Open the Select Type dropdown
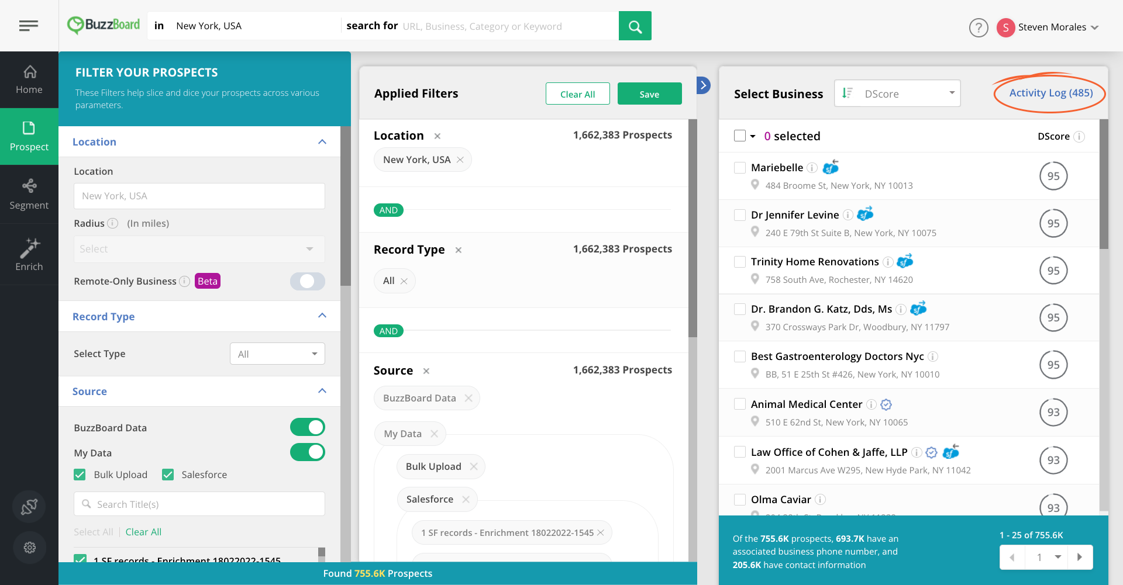 pyautogui.click(x=277, y=354)
